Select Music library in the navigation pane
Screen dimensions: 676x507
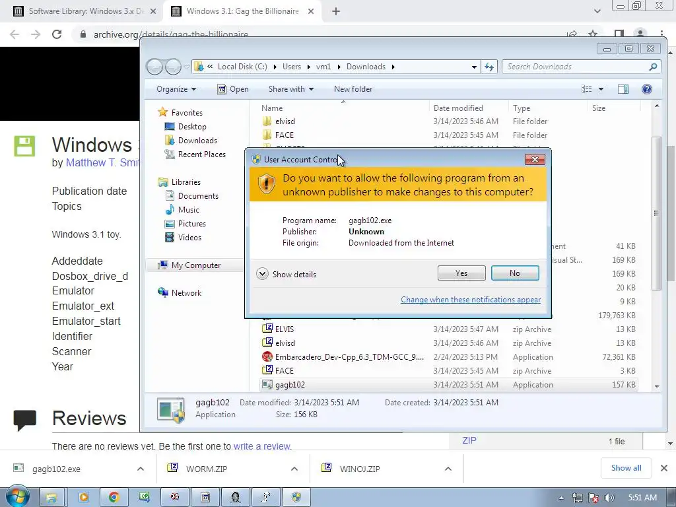coord(182,210)
